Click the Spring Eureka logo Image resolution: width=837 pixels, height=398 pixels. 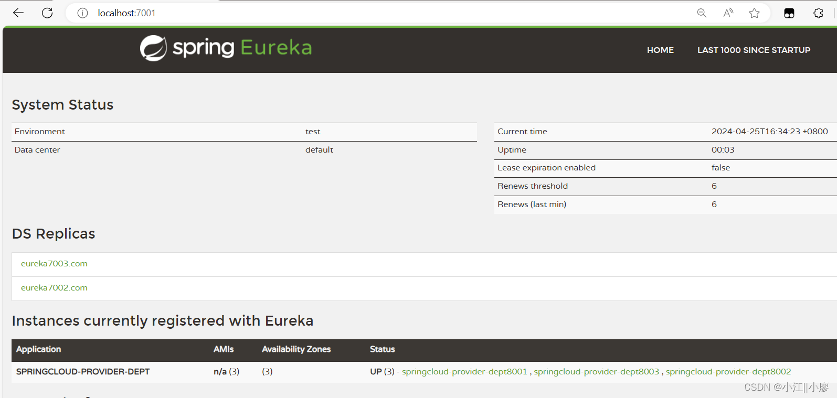tap(226, 48)
